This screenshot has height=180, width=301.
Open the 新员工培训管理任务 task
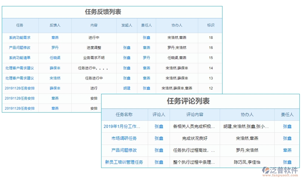[x=125, y=162]
